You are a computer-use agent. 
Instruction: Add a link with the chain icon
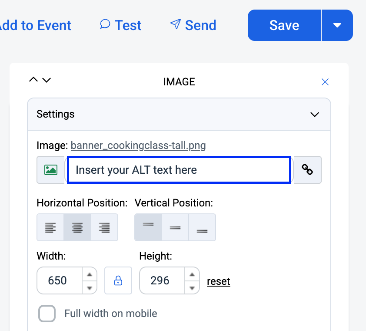(307, 170)
